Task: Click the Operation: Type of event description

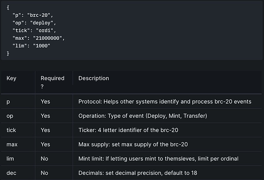Action: pyautogui.click(x=143, y=116)
